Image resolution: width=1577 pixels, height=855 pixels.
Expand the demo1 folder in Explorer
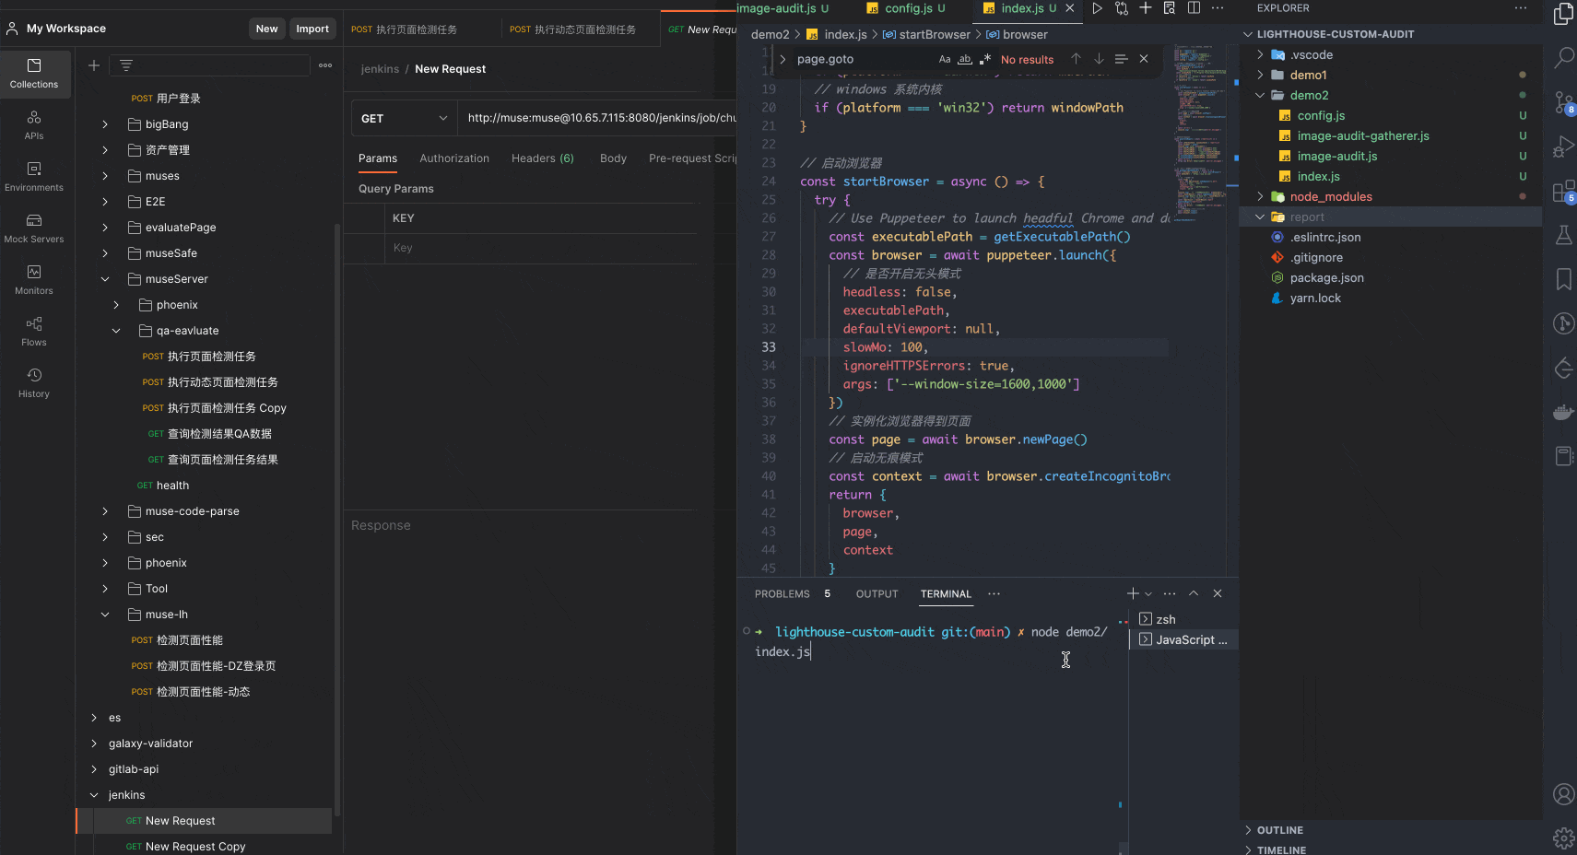1260,75
